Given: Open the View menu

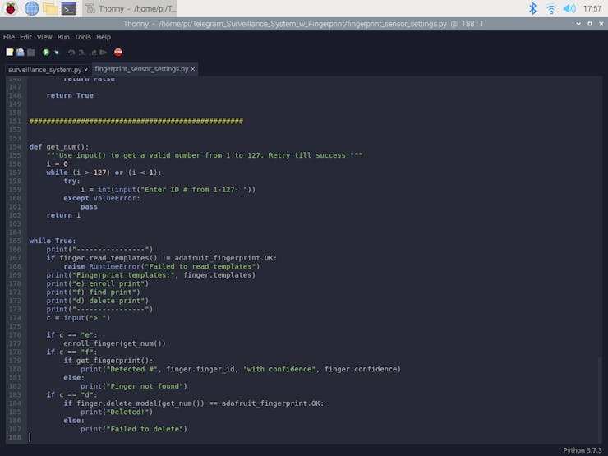Looking at the screenshot, I should tap(44, 37).
